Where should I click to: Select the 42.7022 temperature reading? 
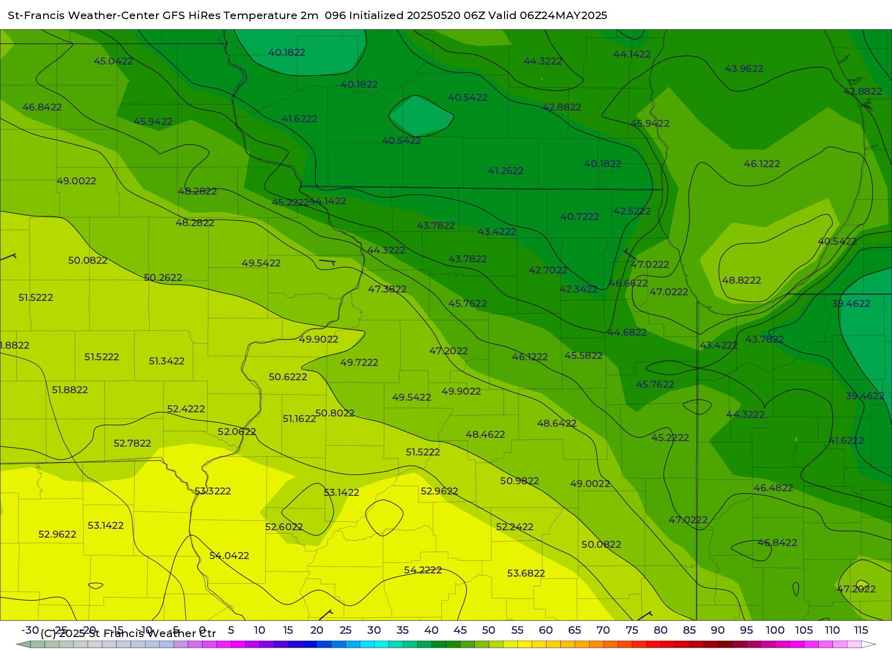click(548, 270)
